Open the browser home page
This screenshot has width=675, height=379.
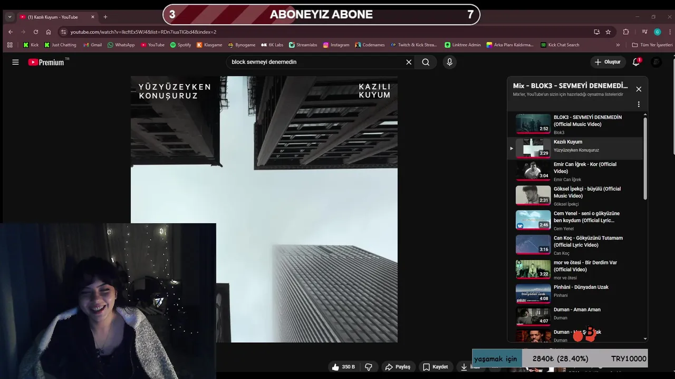coord(48,32)
